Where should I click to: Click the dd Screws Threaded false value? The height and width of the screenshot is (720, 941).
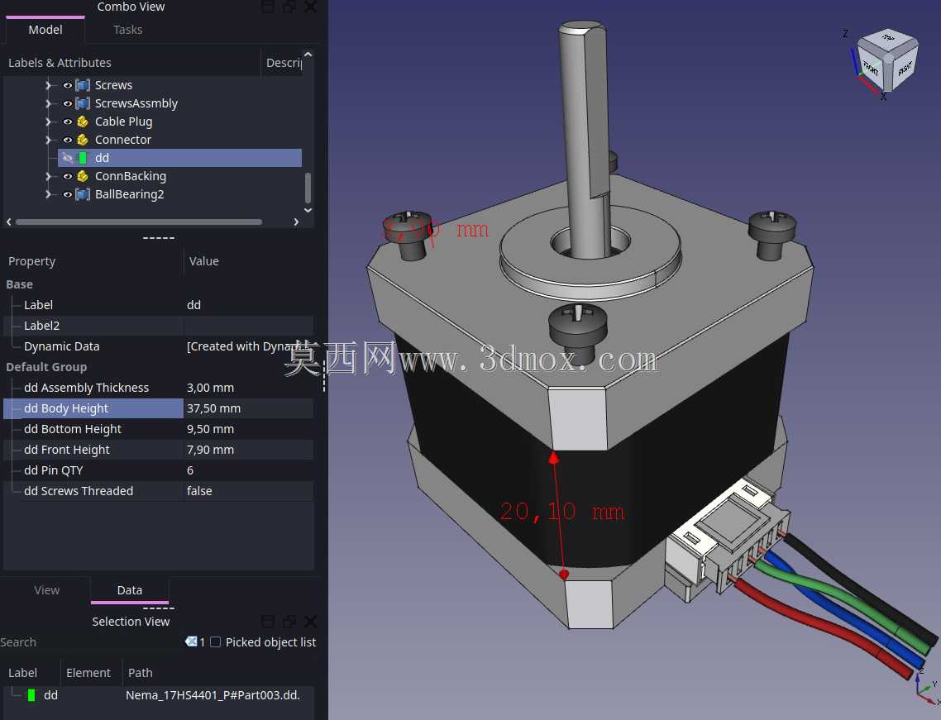248,491
